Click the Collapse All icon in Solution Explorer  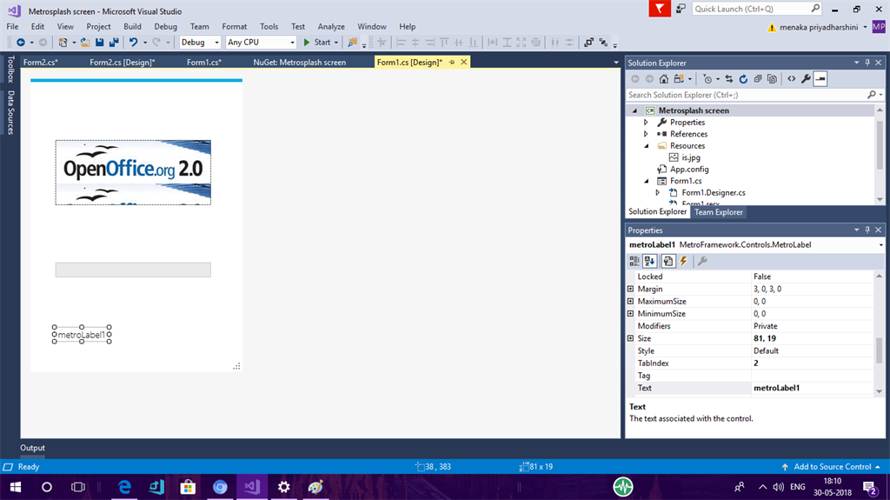(758, 79)
